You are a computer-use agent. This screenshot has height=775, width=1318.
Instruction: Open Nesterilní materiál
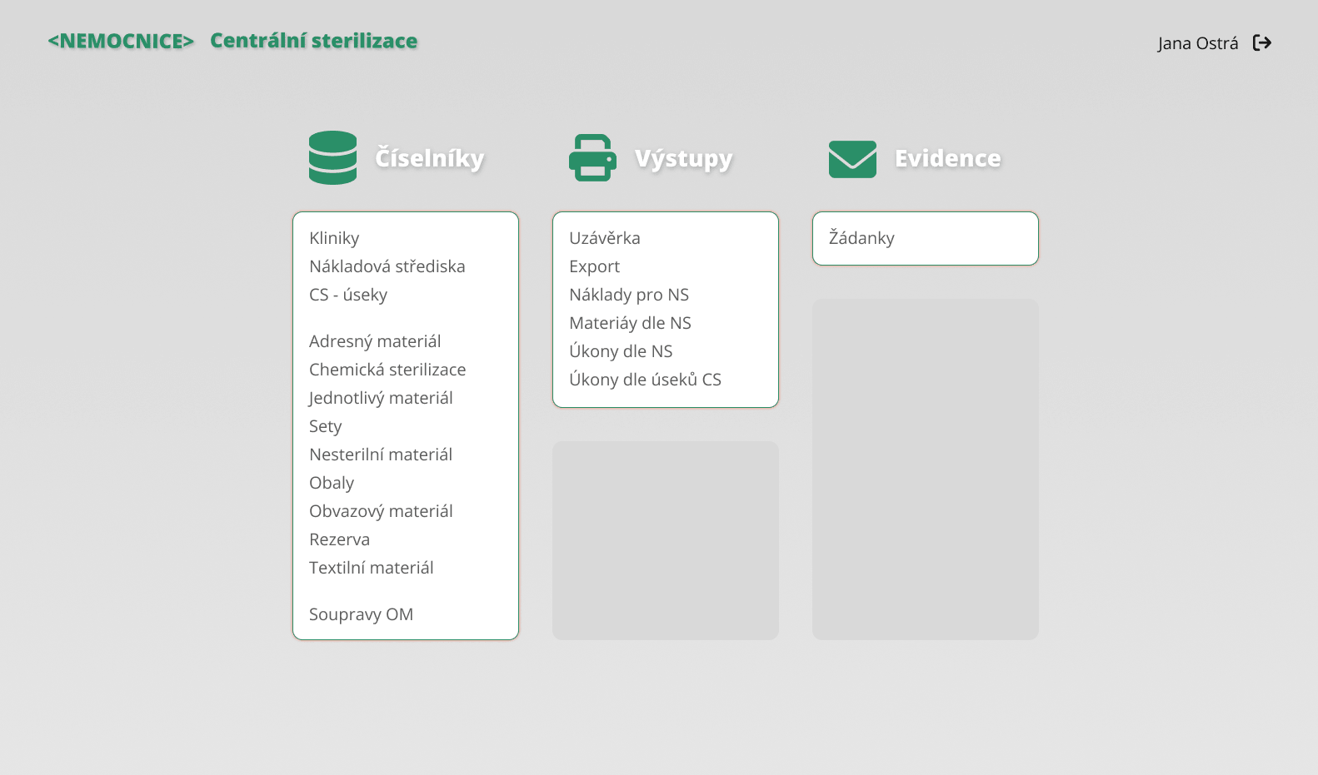tap(381, 455)
